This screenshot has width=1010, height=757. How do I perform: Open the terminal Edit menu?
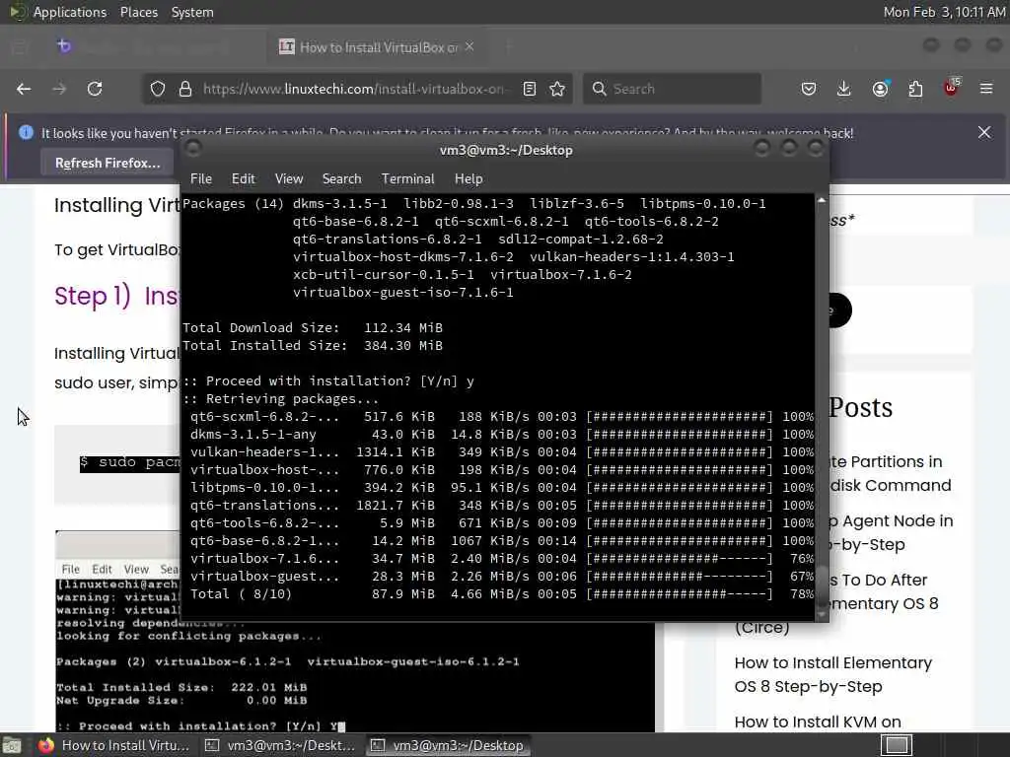244,179
